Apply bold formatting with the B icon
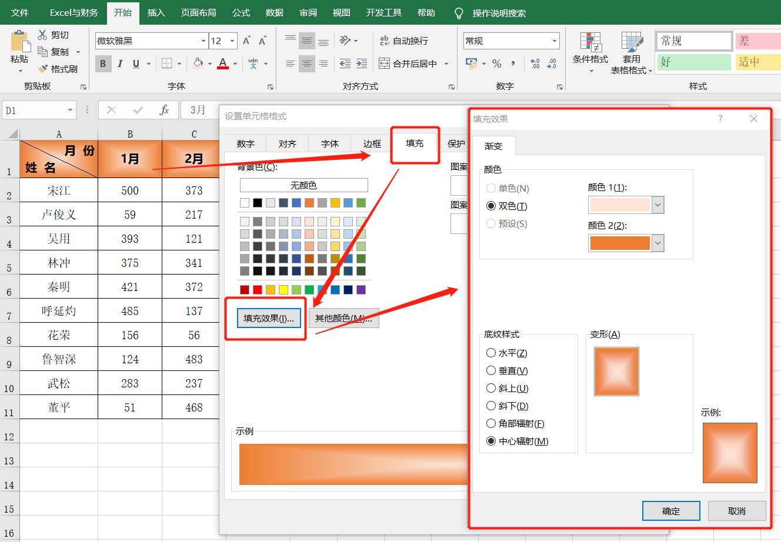The height and width of the screenshot is (542, 781). coord(103,63)
